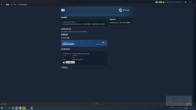Click the 返回商店 return to store button
196x110 pixels.
[65, 68]
